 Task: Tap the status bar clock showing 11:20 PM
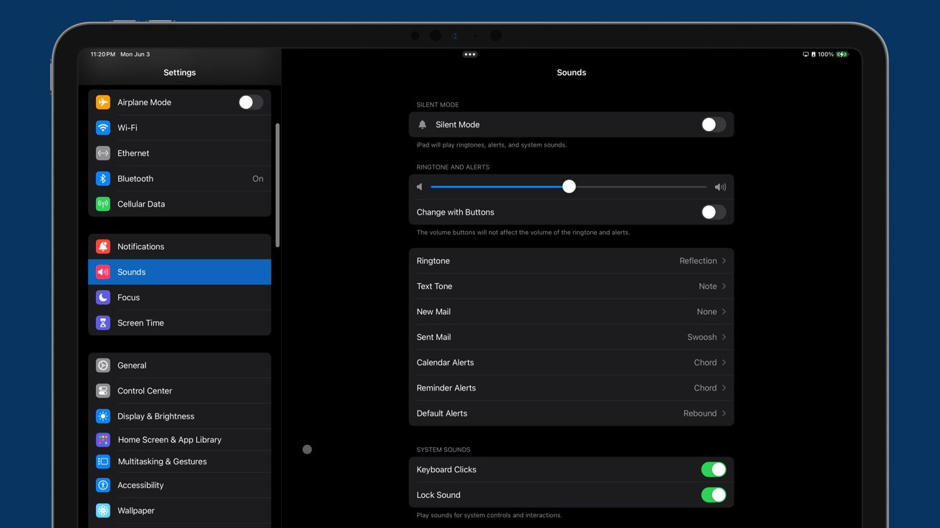coord(103,54)
